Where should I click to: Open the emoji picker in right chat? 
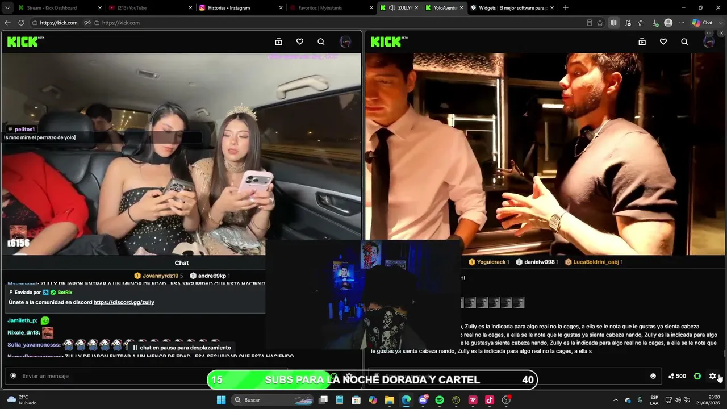(653, 376)
